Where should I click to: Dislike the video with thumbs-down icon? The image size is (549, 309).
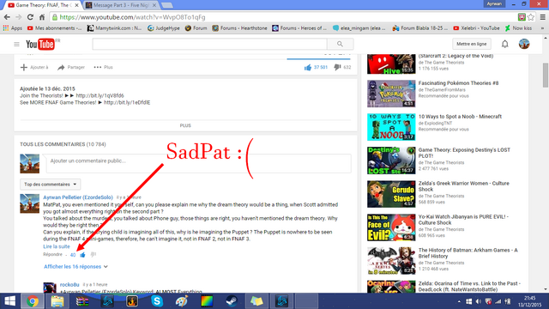[x=337, y=67]
